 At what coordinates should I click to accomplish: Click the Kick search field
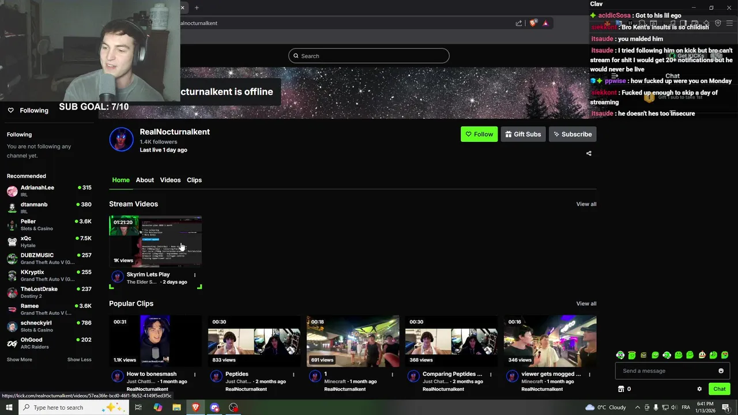click(x=369, y=56)
